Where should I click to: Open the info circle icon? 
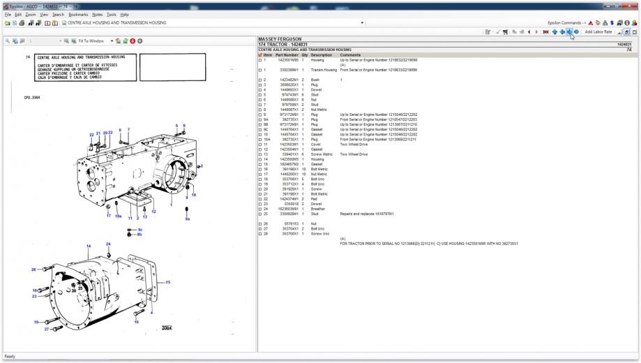click(x=627, y=23)
